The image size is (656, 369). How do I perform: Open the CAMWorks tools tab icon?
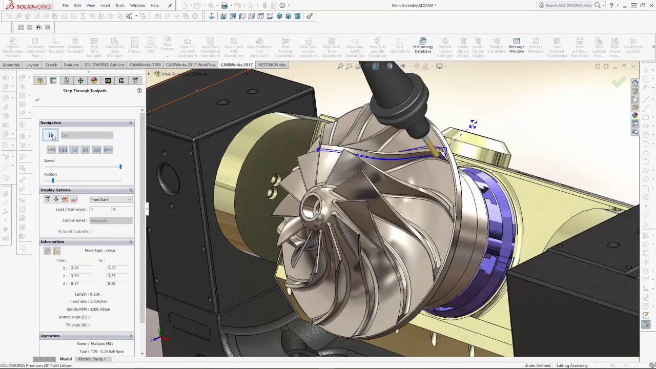click(135, 80)
